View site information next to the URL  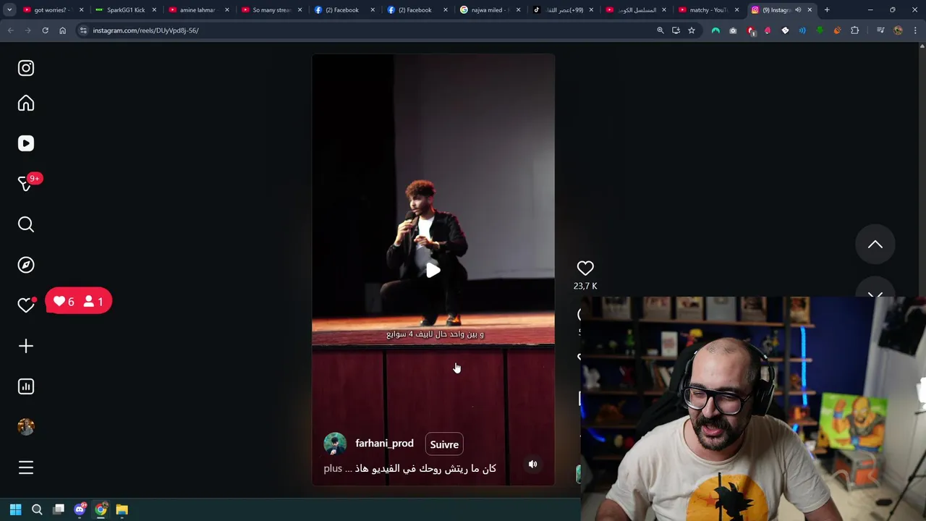[x=83, y=30]
